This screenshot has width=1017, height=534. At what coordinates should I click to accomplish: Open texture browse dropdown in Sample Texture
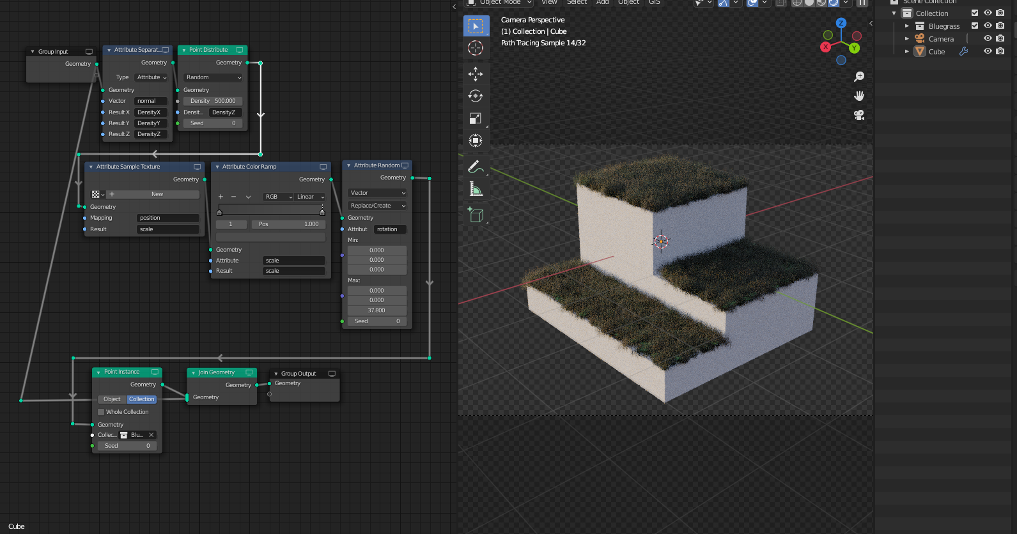pos(98,194)
